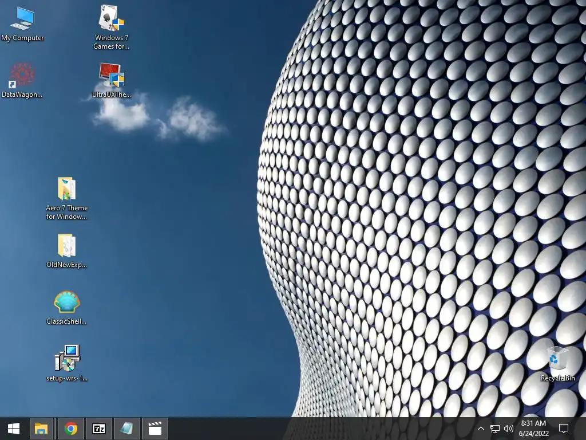This screenshot has width=586, height=440.
Task: Select the setup-wrs installer icon
Action: point(68,358)
